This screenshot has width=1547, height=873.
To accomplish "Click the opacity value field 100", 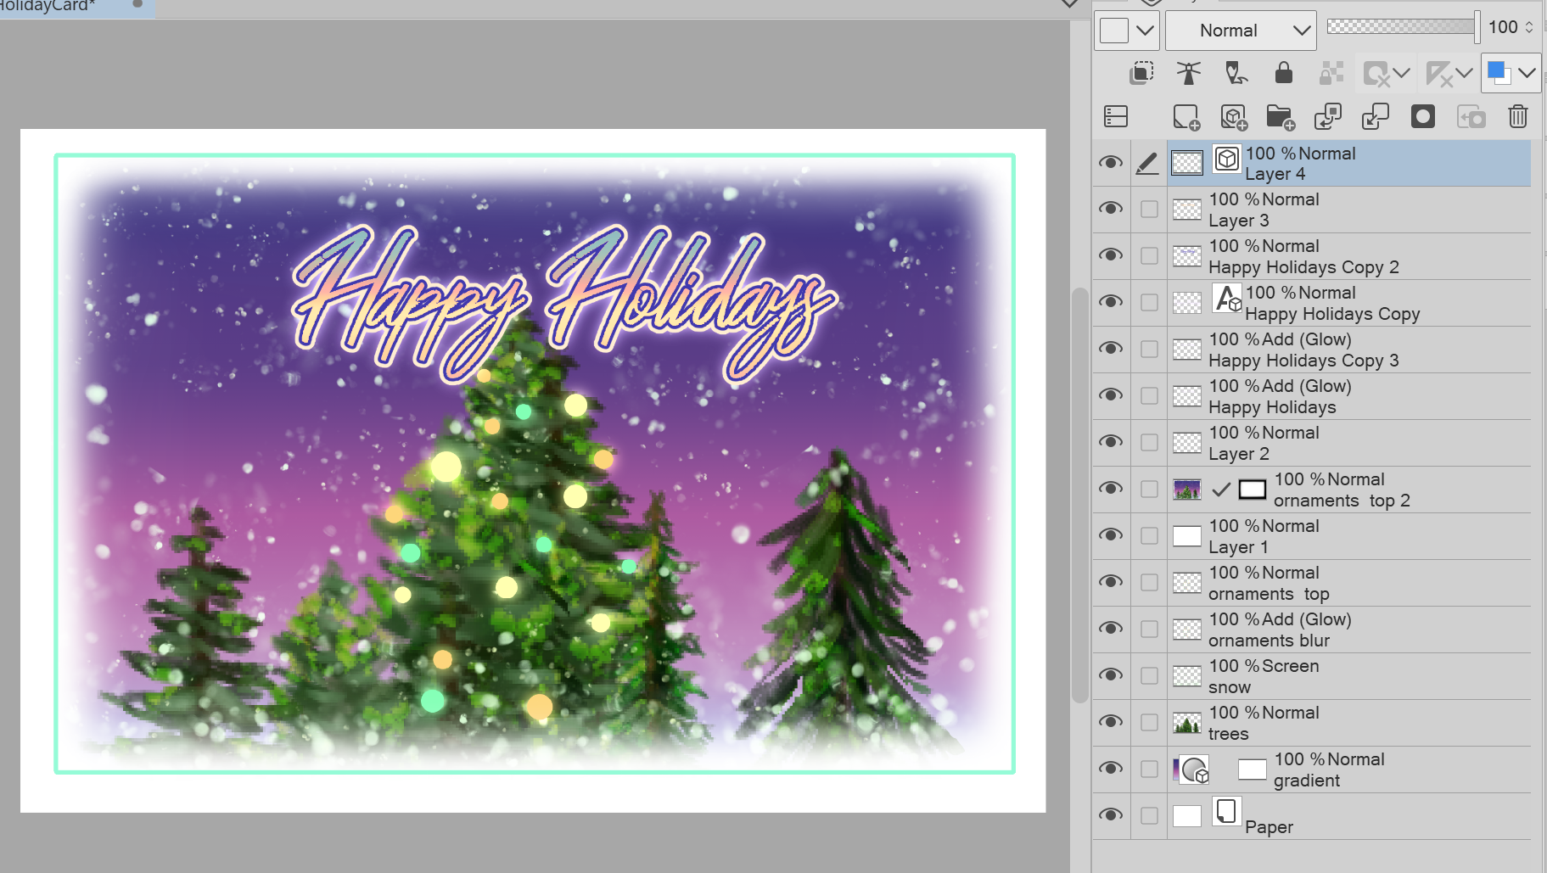I will click(1503, 27).
